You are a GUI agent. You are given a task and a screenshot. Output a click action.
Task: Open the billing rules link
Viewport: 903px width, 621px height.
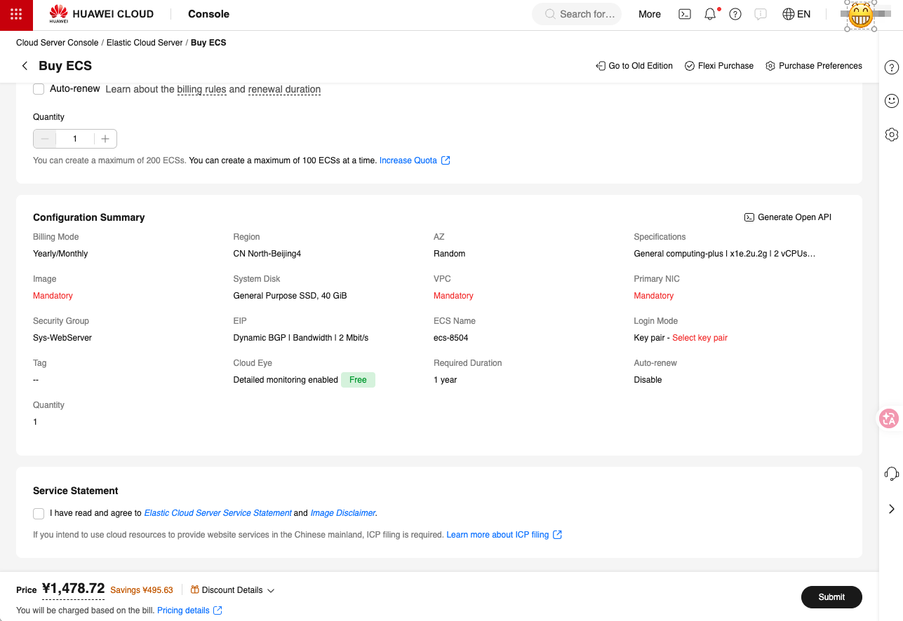pyautogui.click(x=201, y=90)
